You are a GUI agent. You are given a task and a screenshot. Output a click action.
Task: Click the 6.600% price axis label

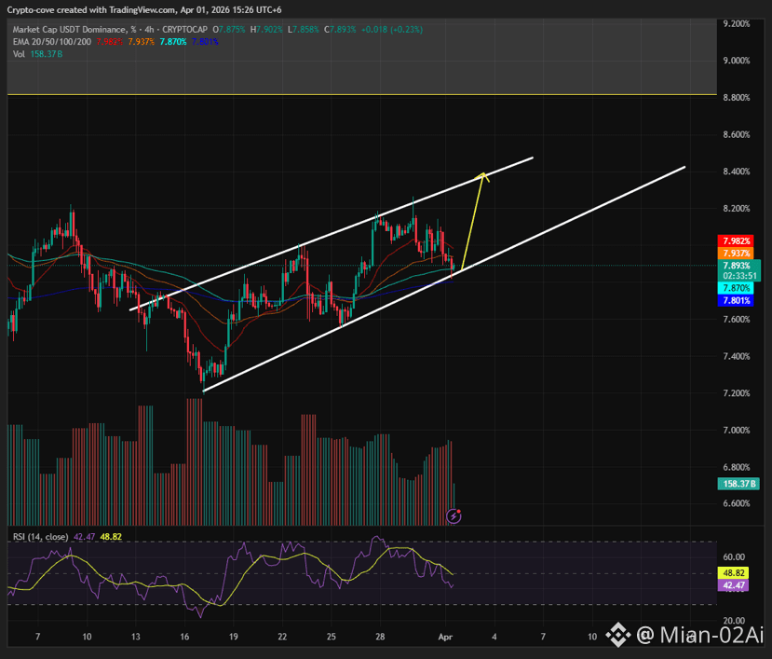[736, 503]
